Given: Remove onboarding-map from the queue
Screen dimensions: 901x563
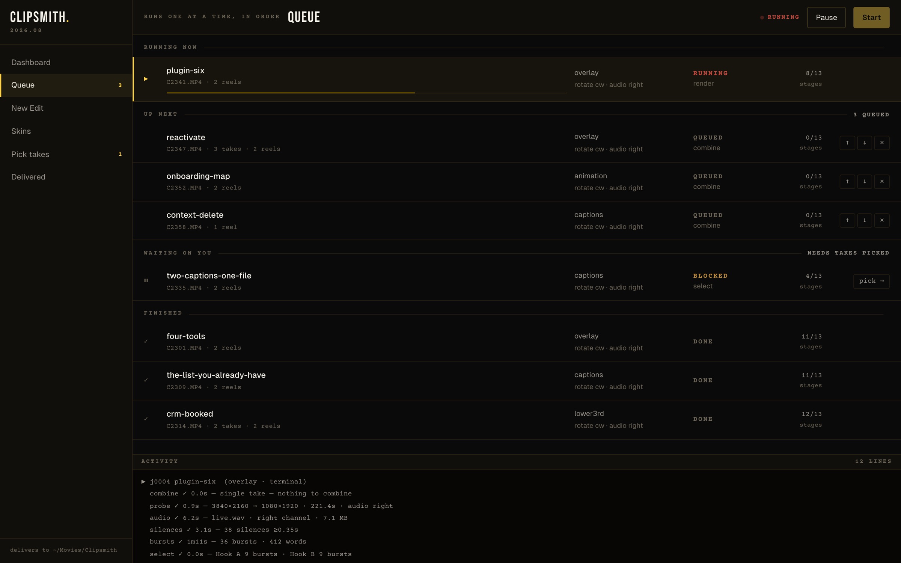Looking at the screenshot, I should coord(882,182).
